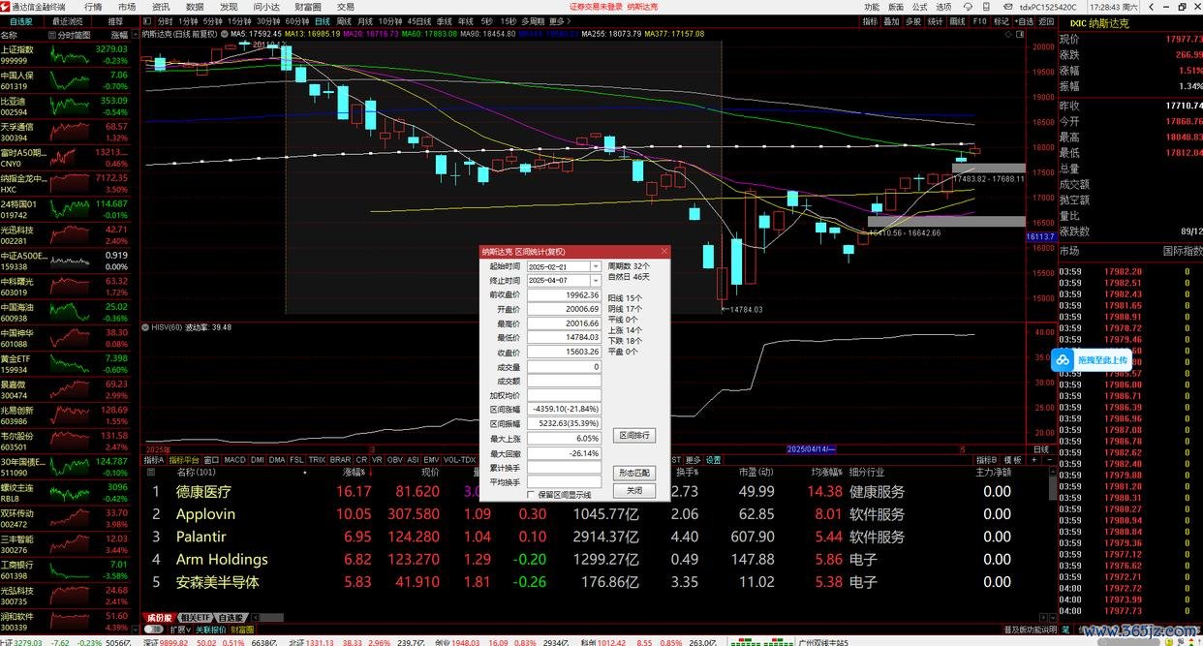Image resolution: width=1203 pixels, height=646 pixels.
Task: Select the OBV indicator tab
Action: pyautogui.click(x=394, y=460)
